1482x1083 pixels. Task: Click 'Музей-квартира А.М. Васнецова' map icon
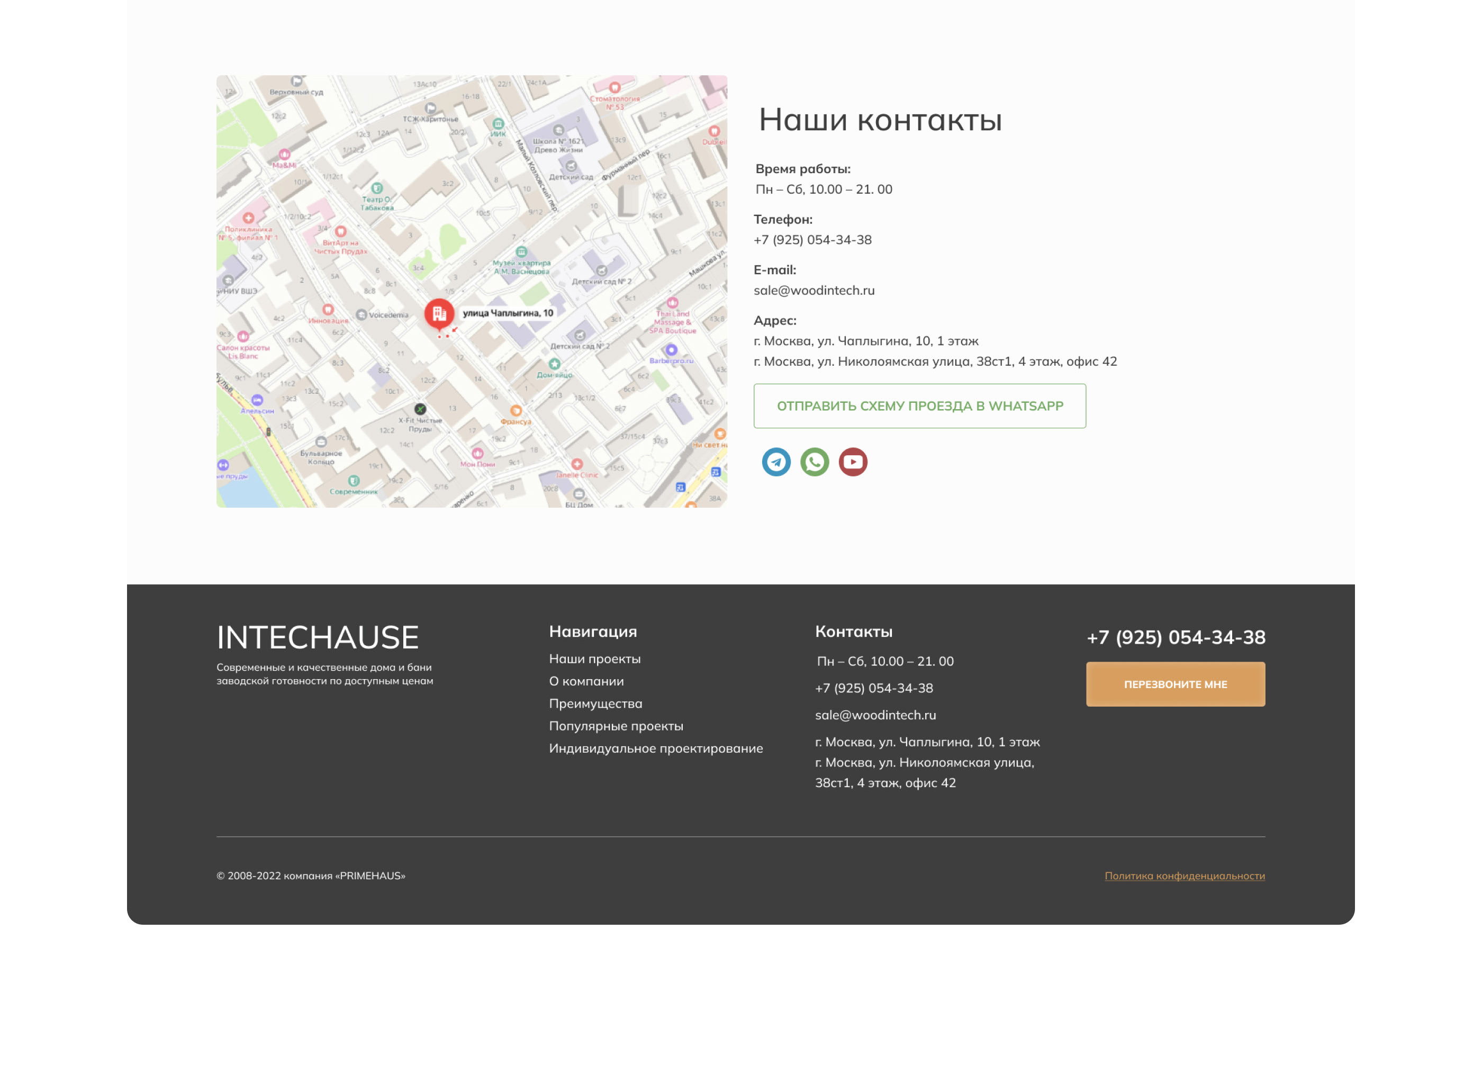[x=521, y=252]
